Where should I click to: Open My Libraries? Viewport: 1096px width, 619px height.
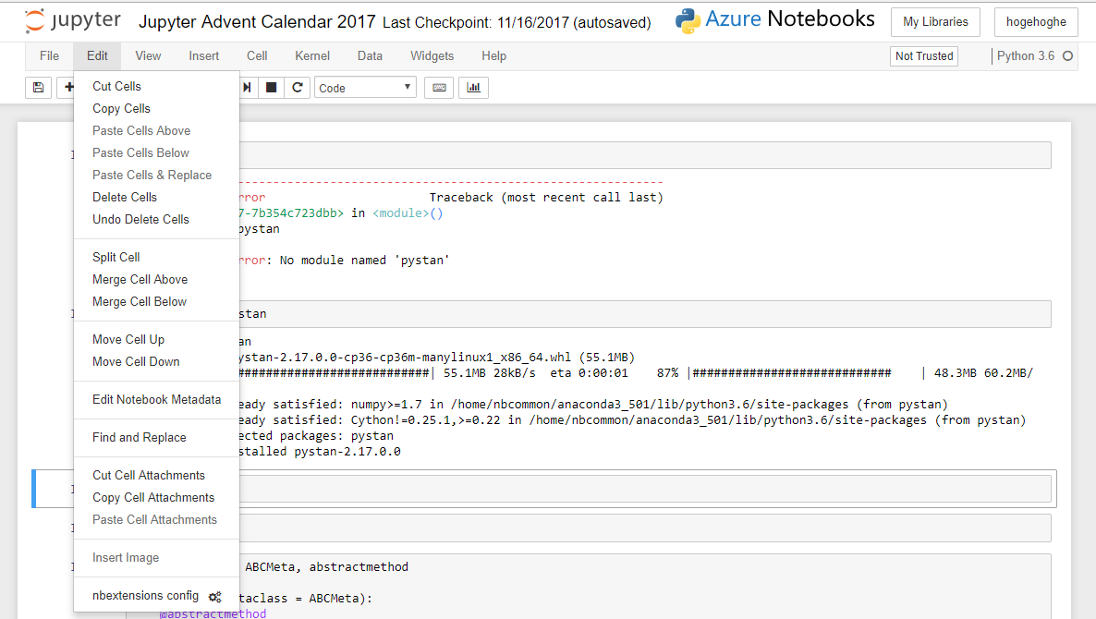click(x=935, y=21)
